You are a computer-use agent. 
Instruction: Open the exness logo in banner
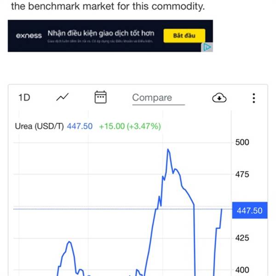pyautogui.click(x=29, y=36)
